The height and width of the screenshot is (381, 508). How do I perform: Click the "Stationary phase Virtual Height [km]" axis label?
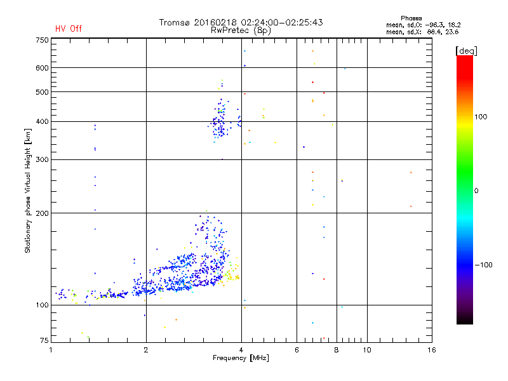coord(27,190)
